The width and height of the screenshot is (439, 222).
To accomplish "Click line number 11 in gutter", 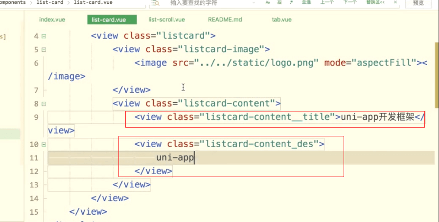I will 34,158.
